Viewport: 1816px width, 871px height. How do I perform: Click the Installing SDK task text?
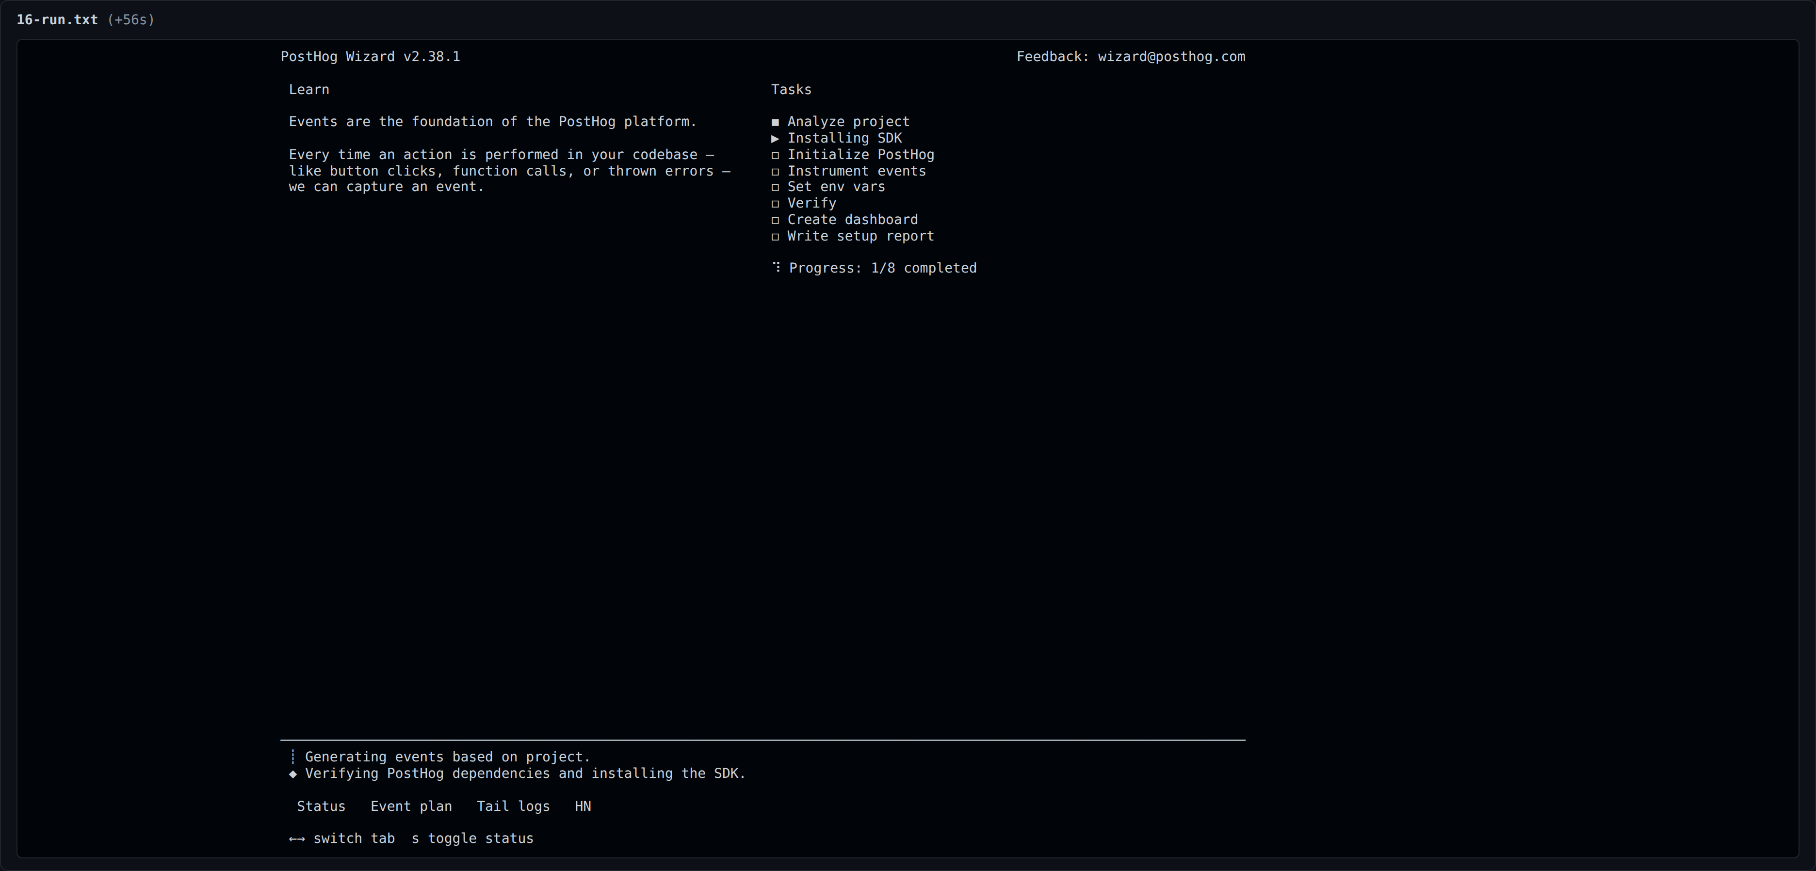844,138
